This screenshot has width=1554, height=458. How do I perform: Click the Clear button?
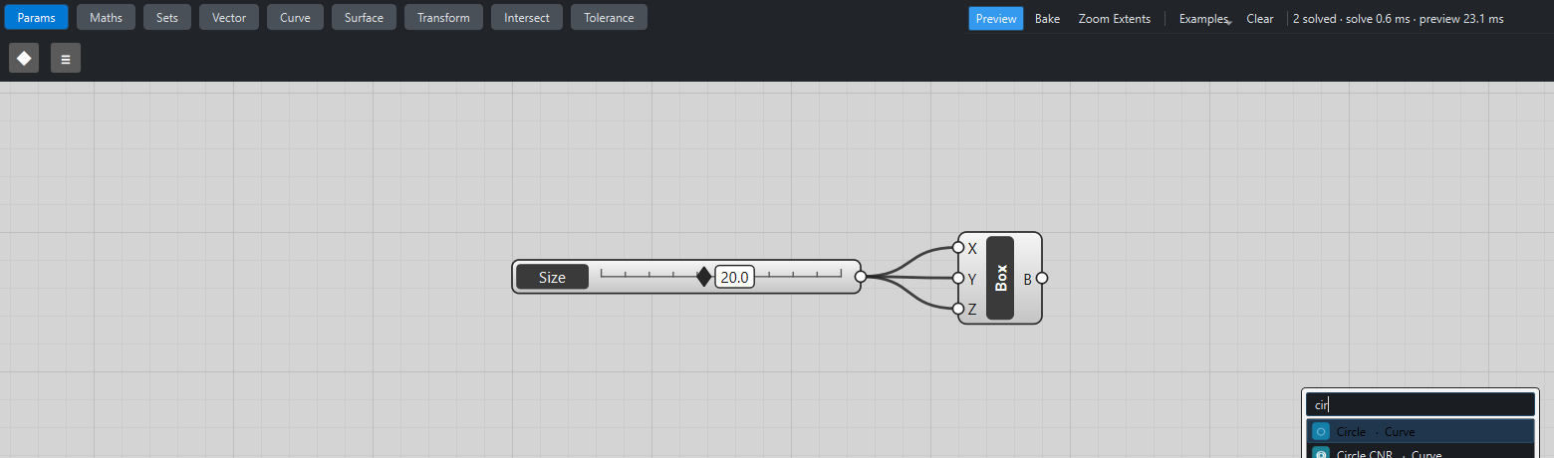[x=1260, y=18]
